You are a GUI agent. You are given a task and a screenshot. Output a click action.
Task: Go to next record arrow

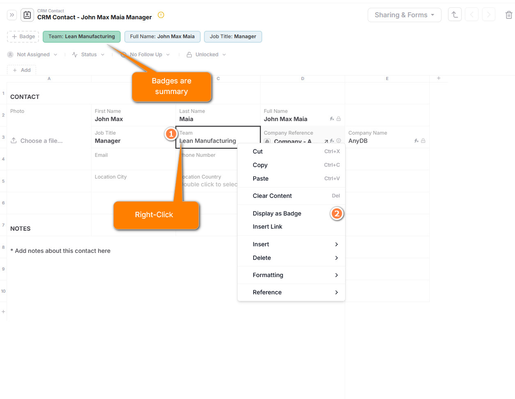pos(488,15)
